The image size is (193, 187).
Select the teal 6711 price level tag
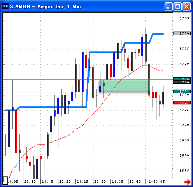point(182,91)
